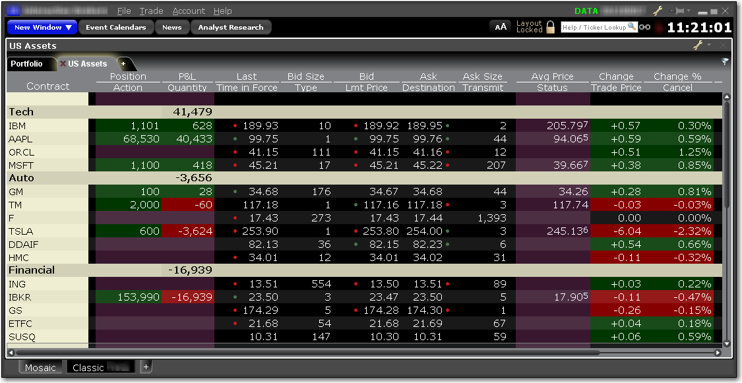Image resolution: width=742 pixels, height=383 pixels.
Task: Click the Change % column header
Action: (677, 76)
